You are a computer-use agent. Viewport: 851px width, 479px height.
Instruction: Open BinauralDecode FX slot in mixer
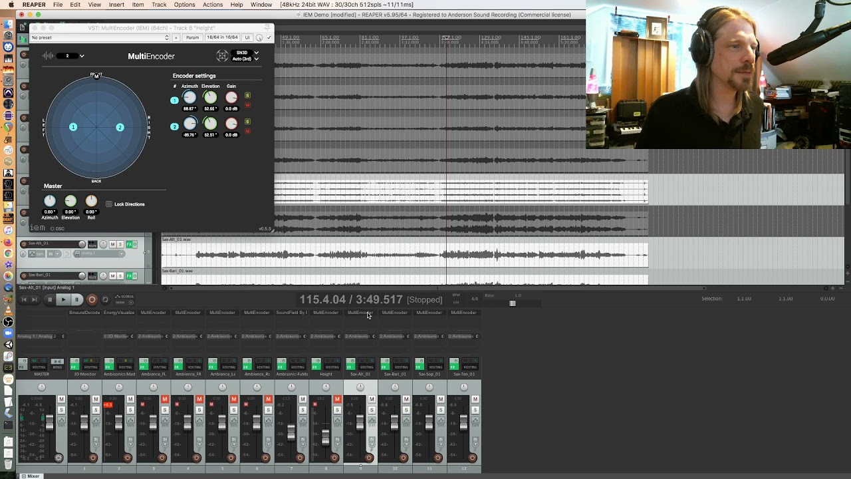[84, 313]
